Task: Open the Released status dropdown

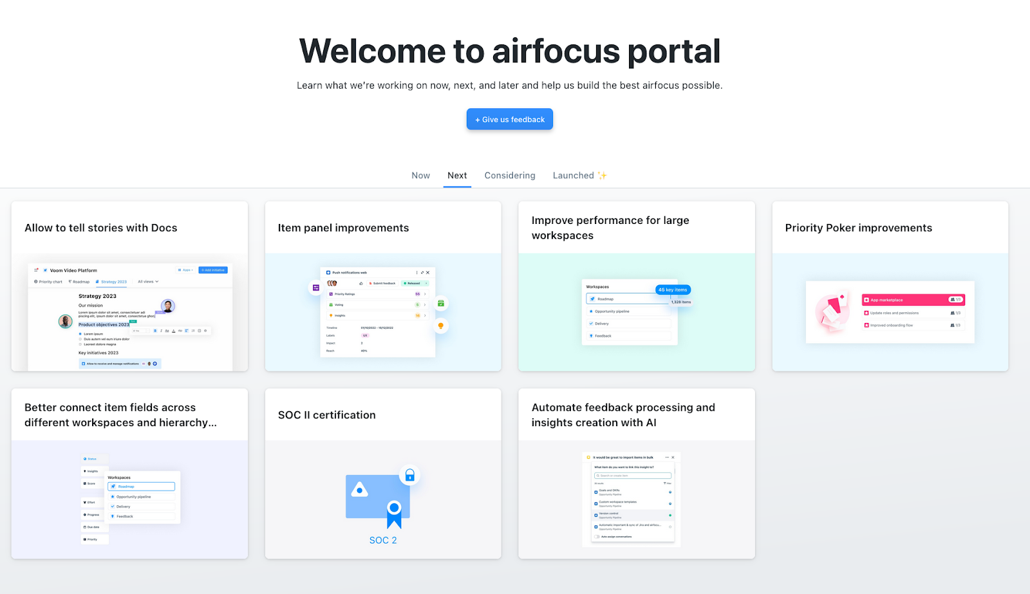Action: (x=416, y=283)
